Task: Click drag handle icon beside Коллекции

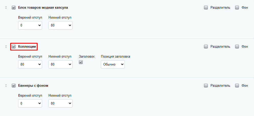Action: point(6,47)
